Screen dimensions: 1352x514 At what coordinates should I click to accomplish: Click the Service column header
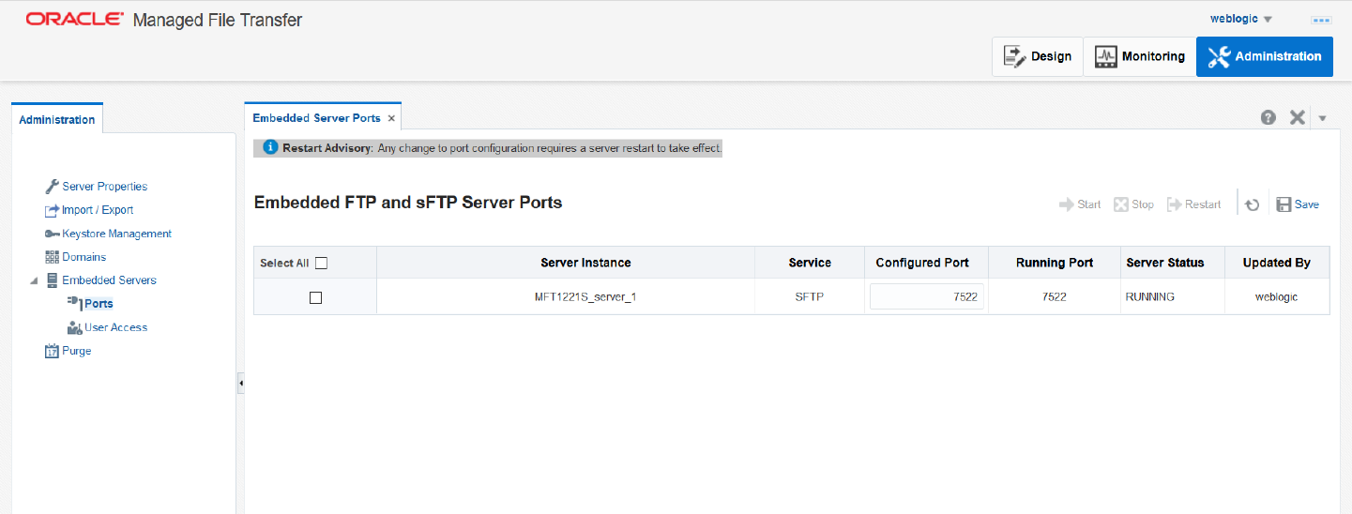pyautogui.click(x=810, y=263)
